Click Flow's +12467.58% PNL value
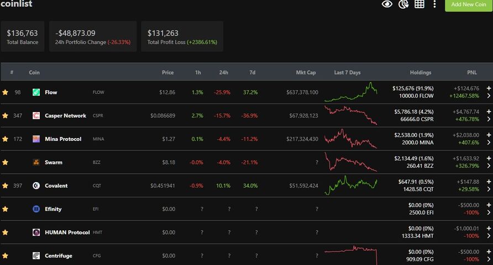This screenshot has width=493, height=265. 464,96
